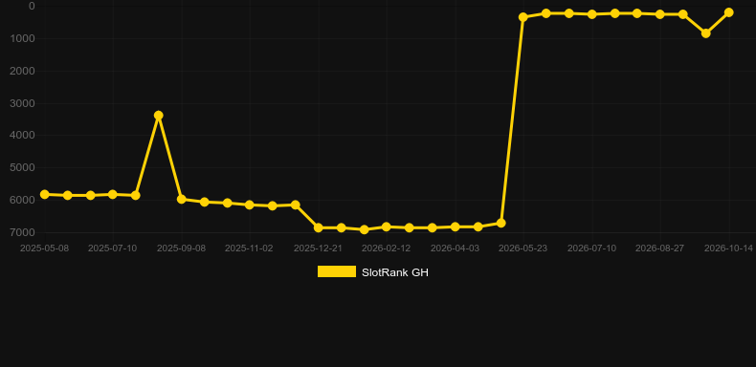Image resolution: width=756 pixels, height=367 pixels.
Task: Click the x-axis date 2026-08-27
Action: point(660,248)
